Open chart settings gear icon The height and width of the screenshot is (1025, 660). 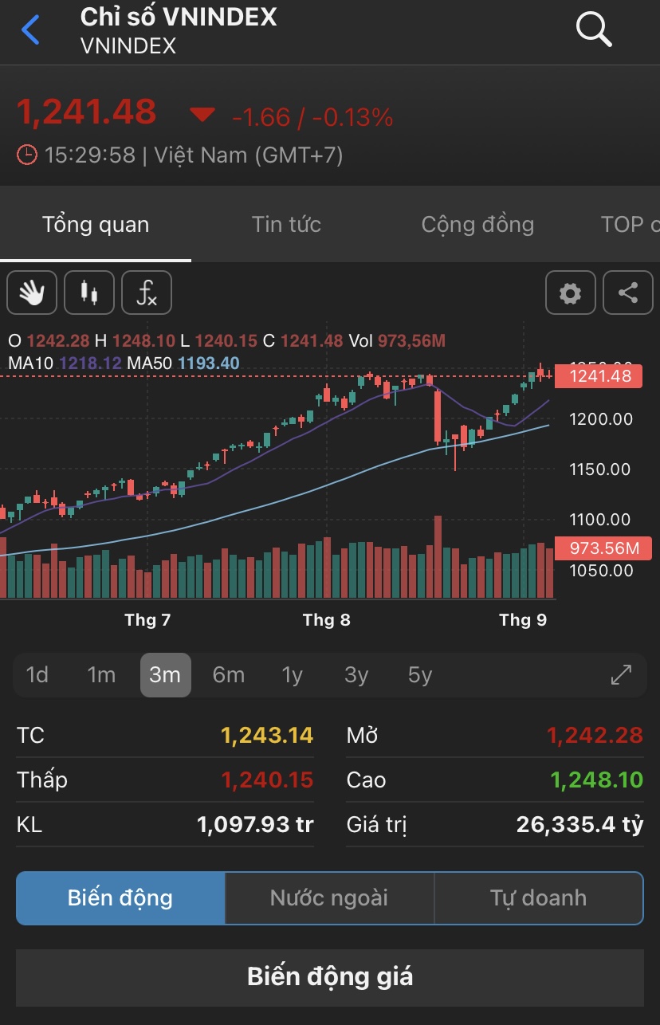(x=570, y=293)
